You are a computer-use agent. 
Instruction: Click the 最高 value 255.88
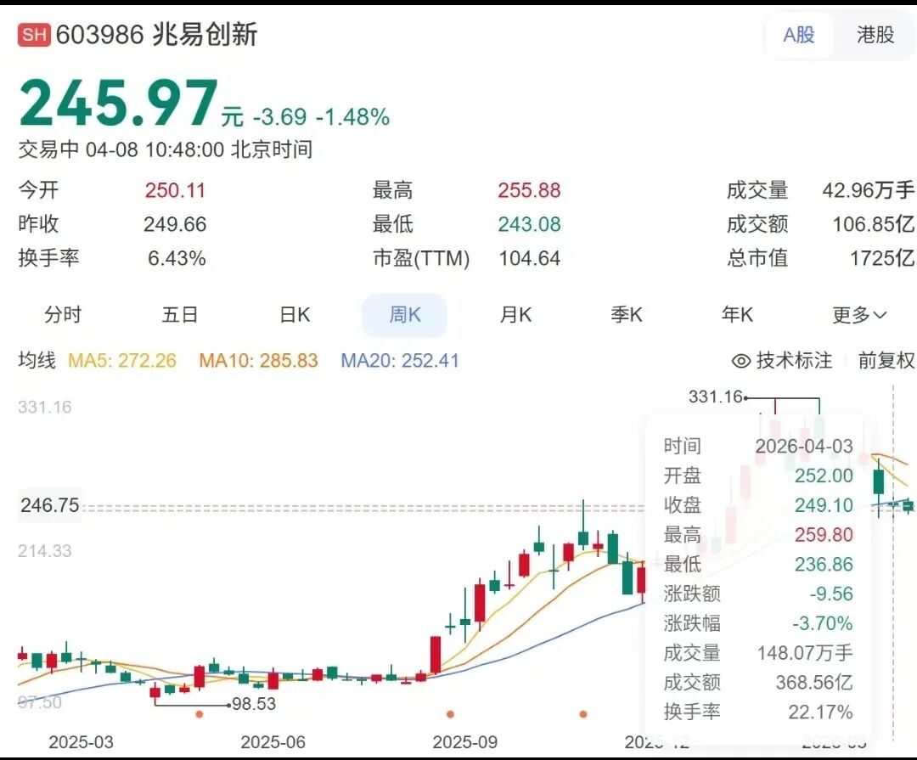pyautogui.click(x=529, y=190)
